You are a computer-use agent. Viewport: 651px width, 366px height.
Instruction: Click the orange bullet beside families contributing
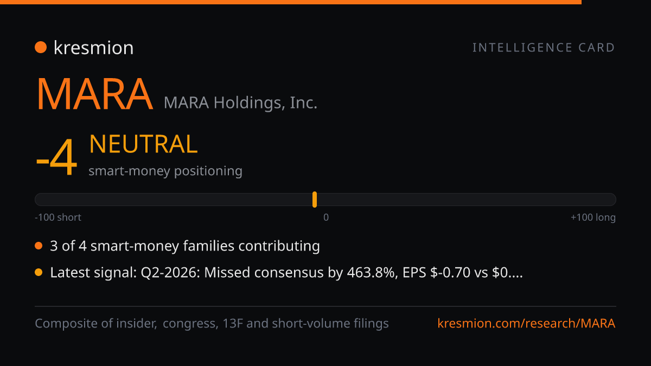[x=39, y=246]
